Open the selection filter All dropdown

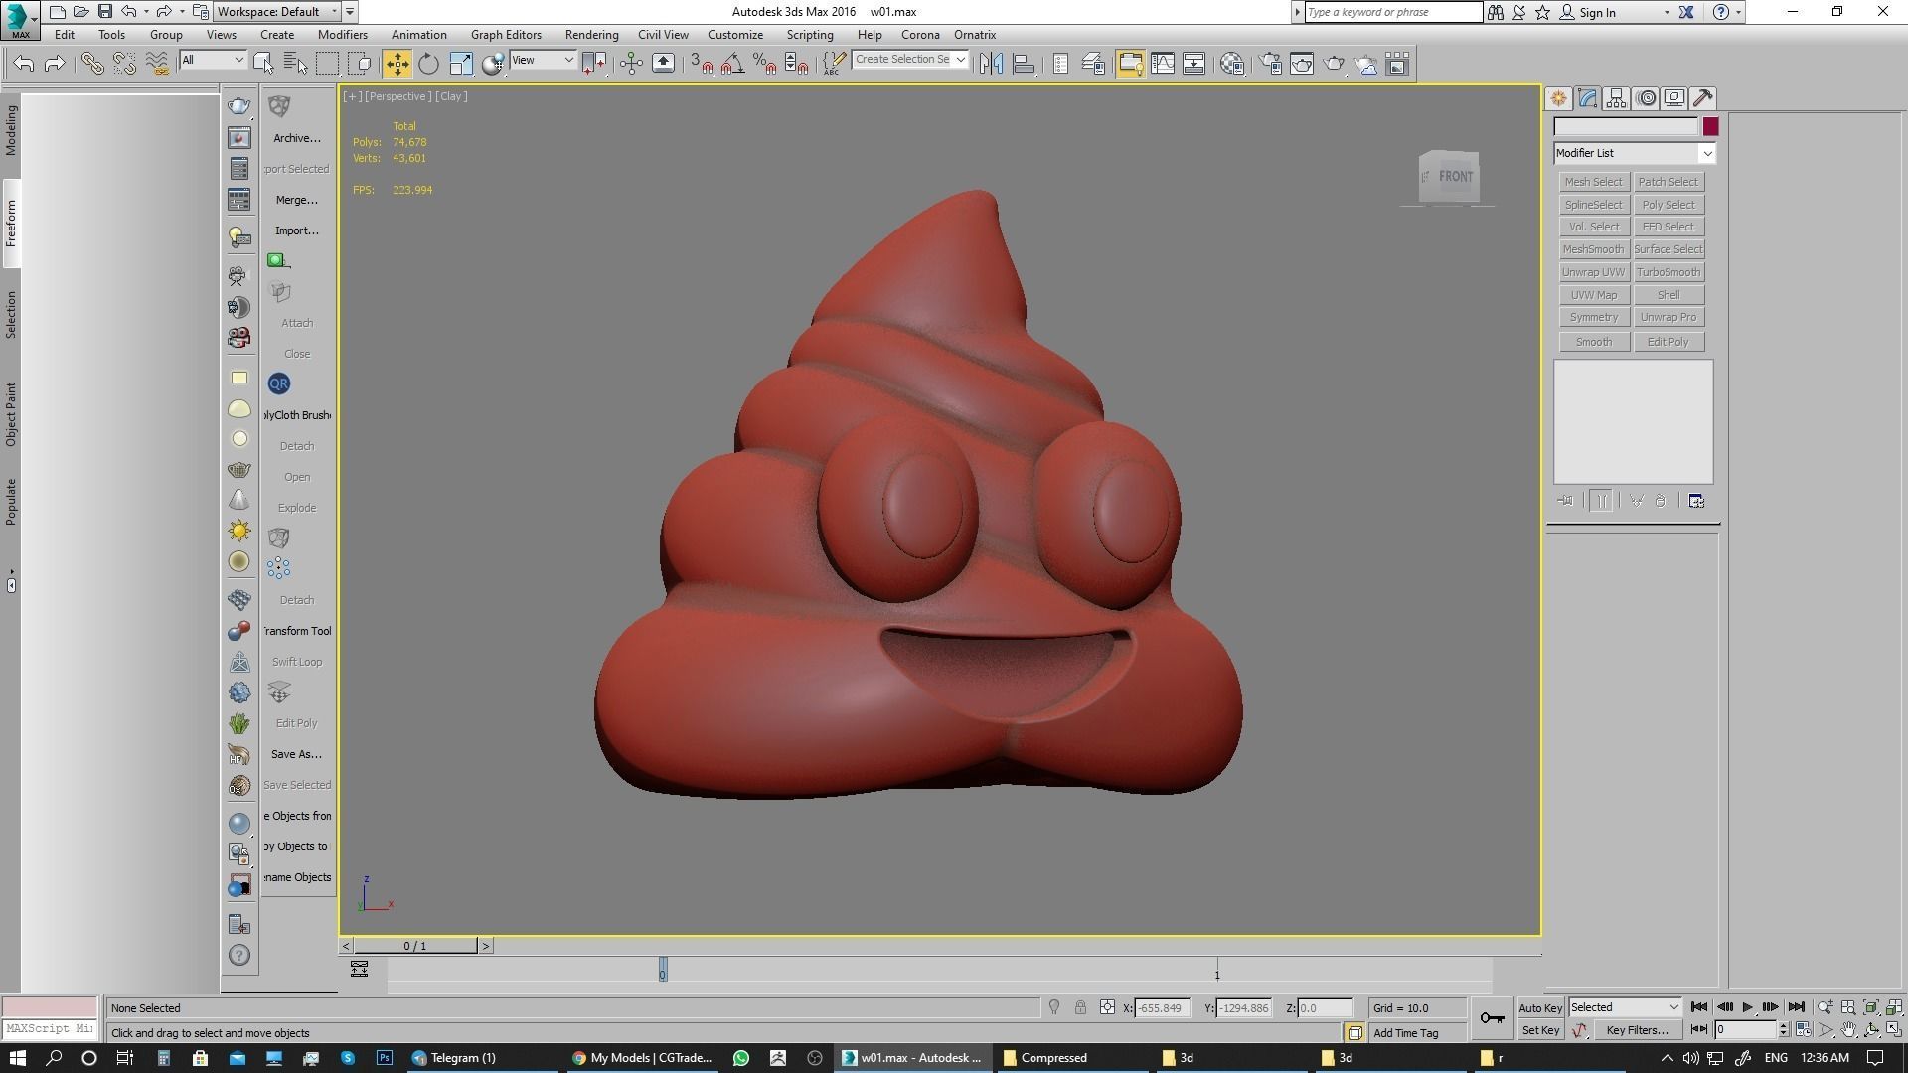coord(213,60)
